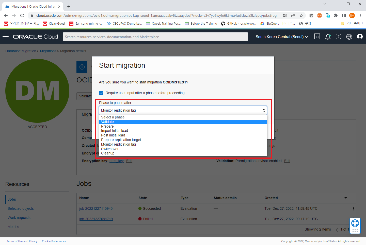Open the announcements bell icon

coord(328,37)
